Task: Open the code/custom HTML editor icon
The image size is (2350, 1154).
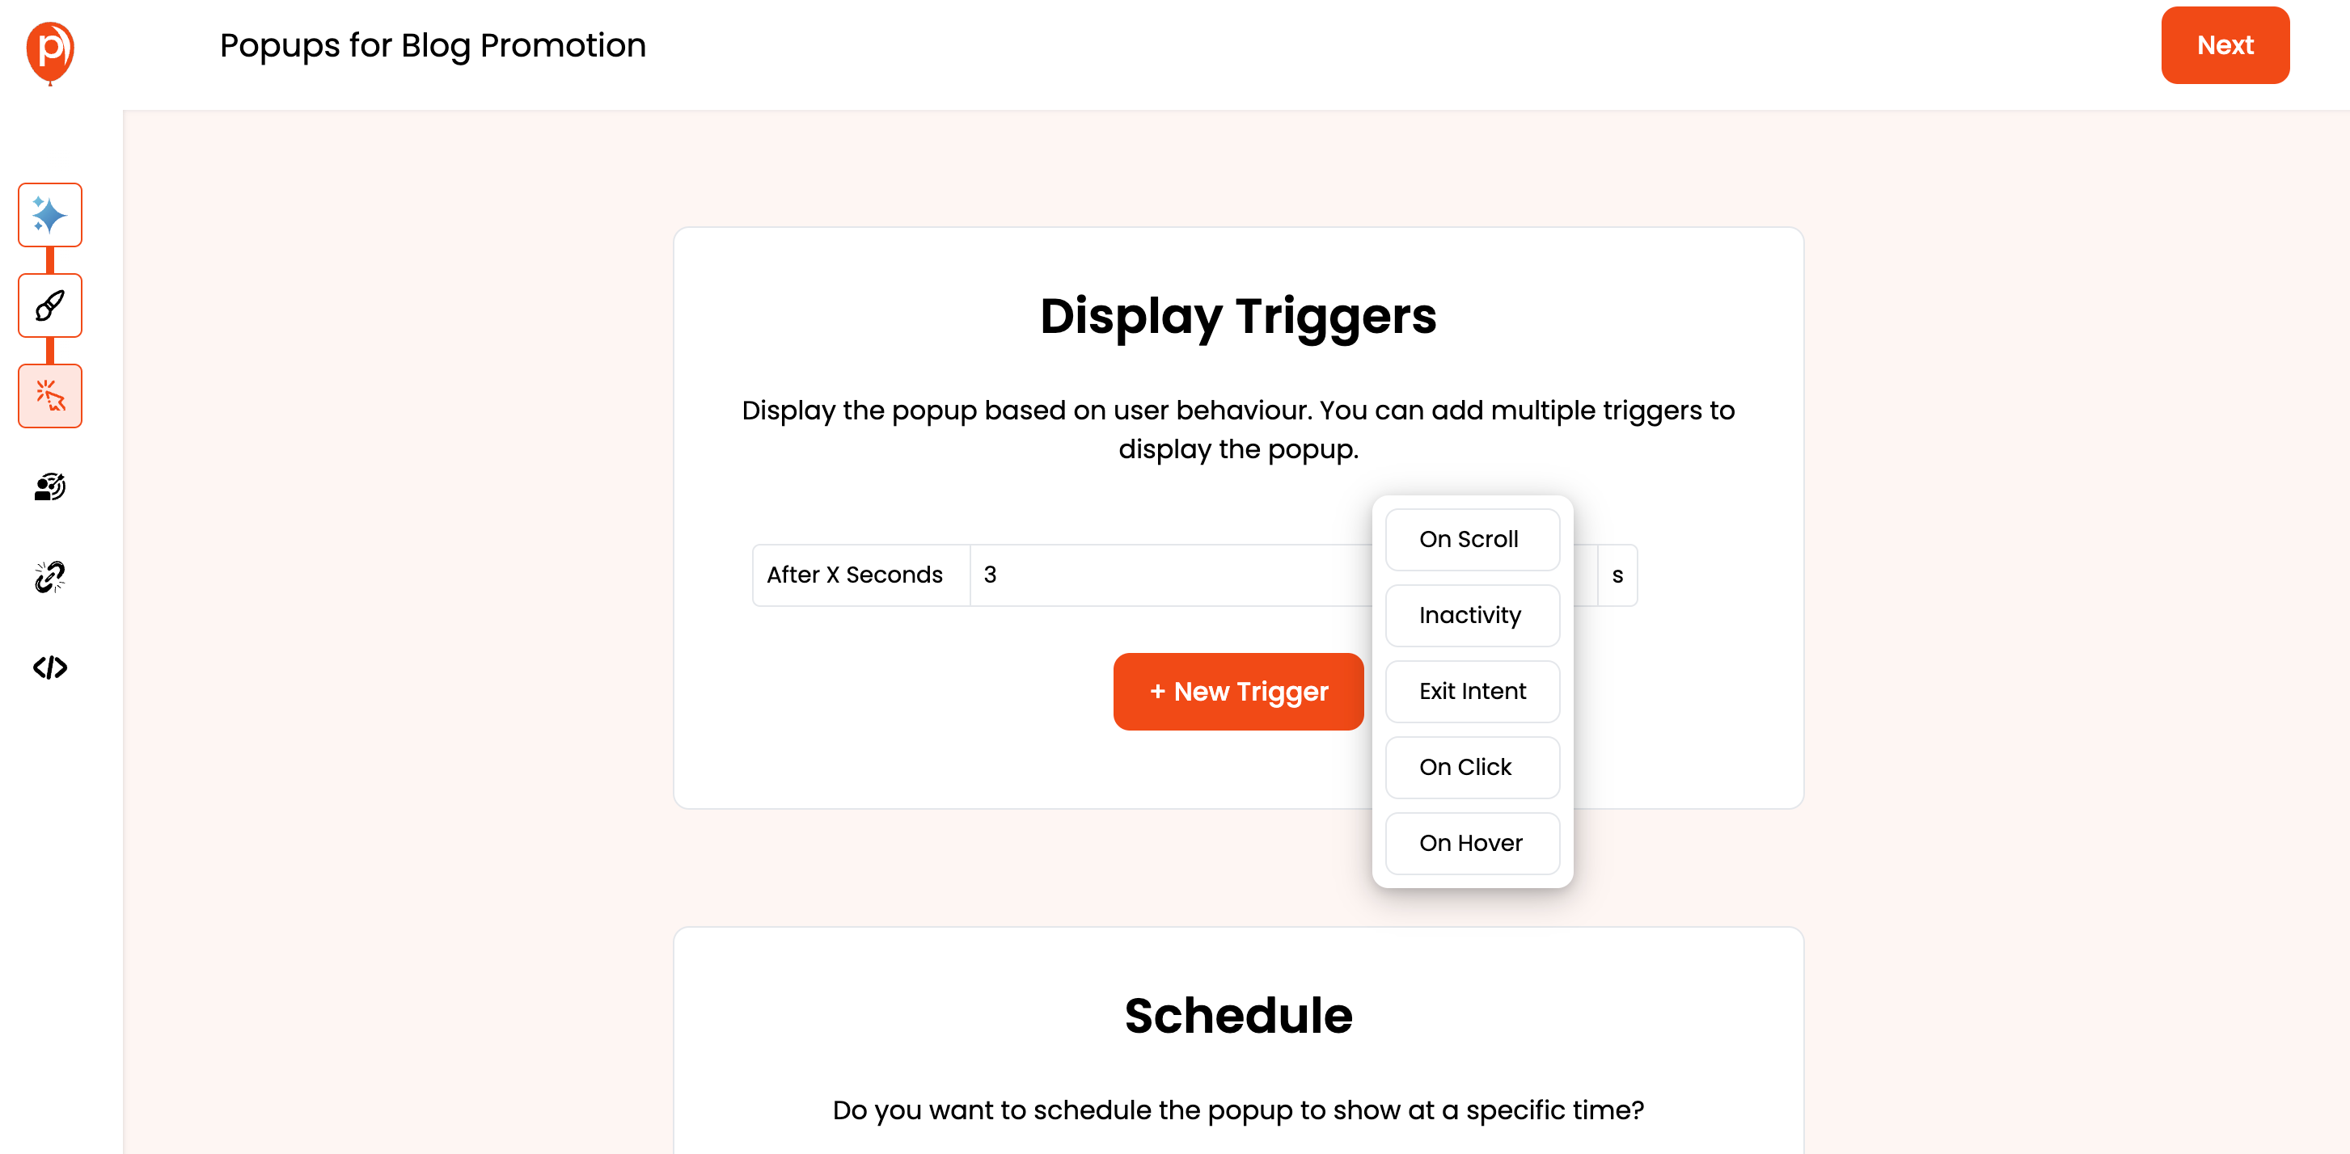Action: click(48, 666)
